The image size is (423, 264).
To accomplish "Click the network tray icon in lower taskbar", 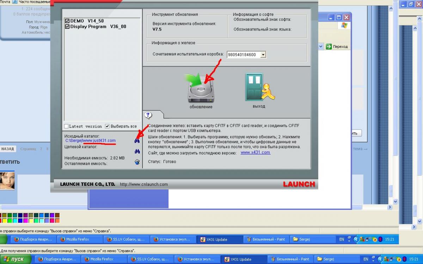I will 392,259.
